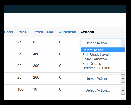The height and width of the screenshot is (105, 131).
Task: Open Select Action dropdown for price 100 row
Action: click(x=103, y=90)
